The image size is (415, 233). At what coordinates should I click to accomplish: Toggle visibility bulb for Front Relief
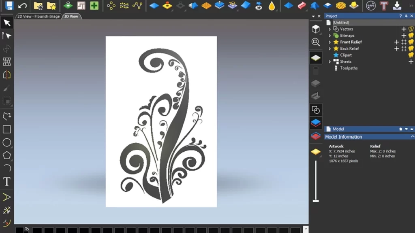[x=411, y=42]
